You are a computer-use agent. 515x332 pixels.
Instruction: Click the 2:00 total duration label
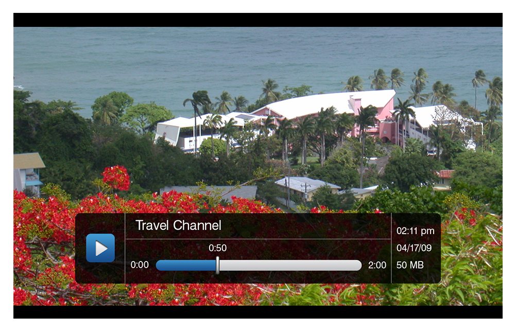coord(377,265)
